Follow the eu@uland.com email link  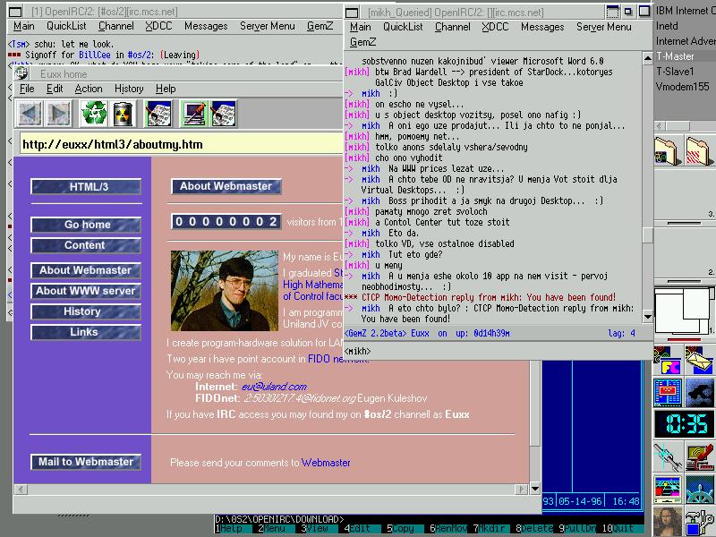(x=274, y=387)
